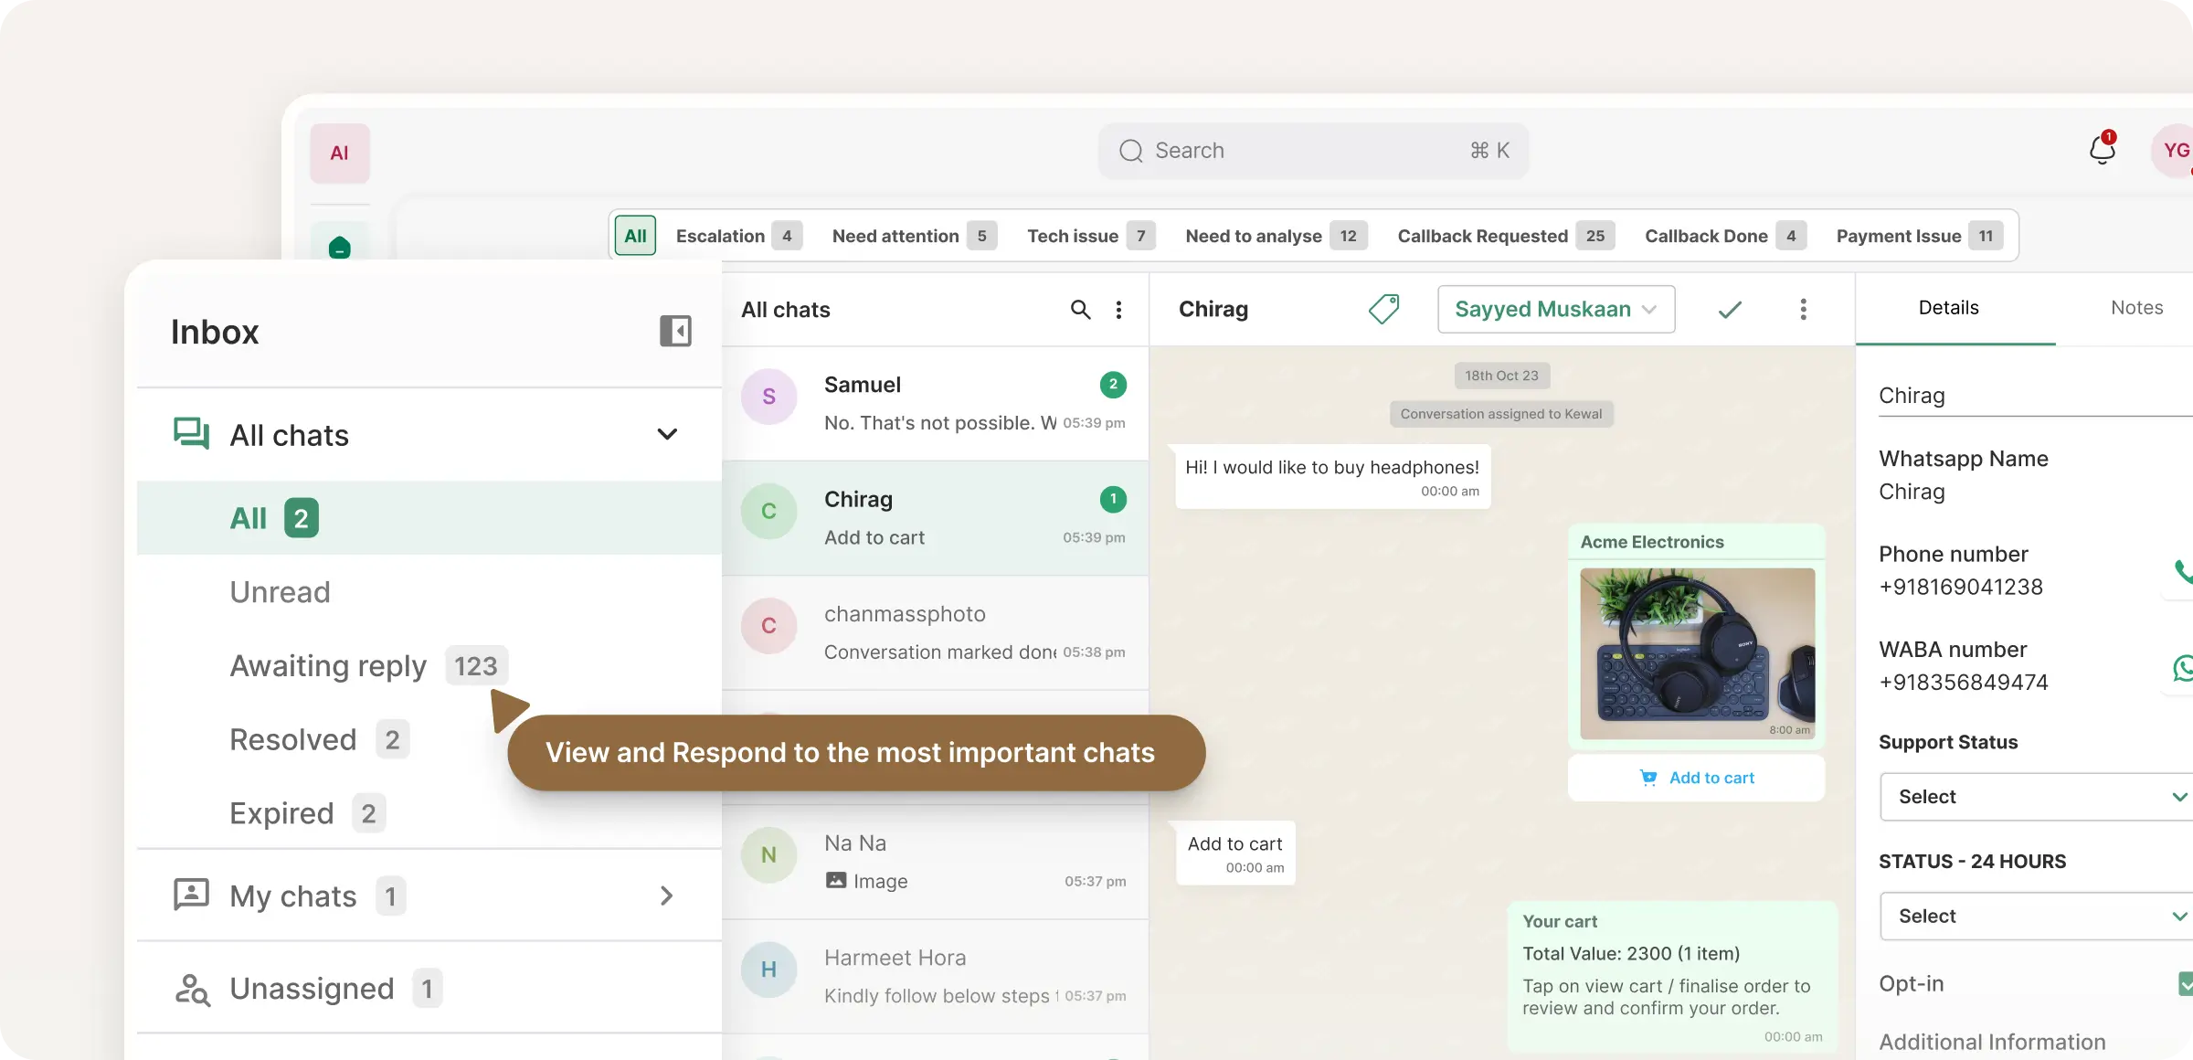Image resolution: width=2193 pixels, height=1060 pixels.
Task: Select the Callback Requested filter tab
Action: (1483, 235)
